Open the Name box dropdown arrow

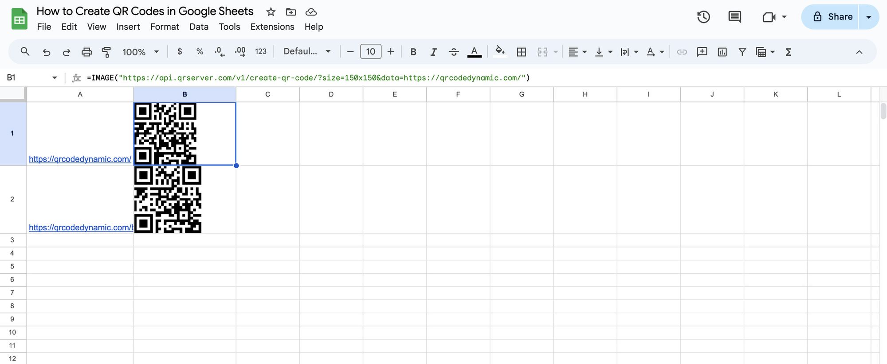[55, 78]
